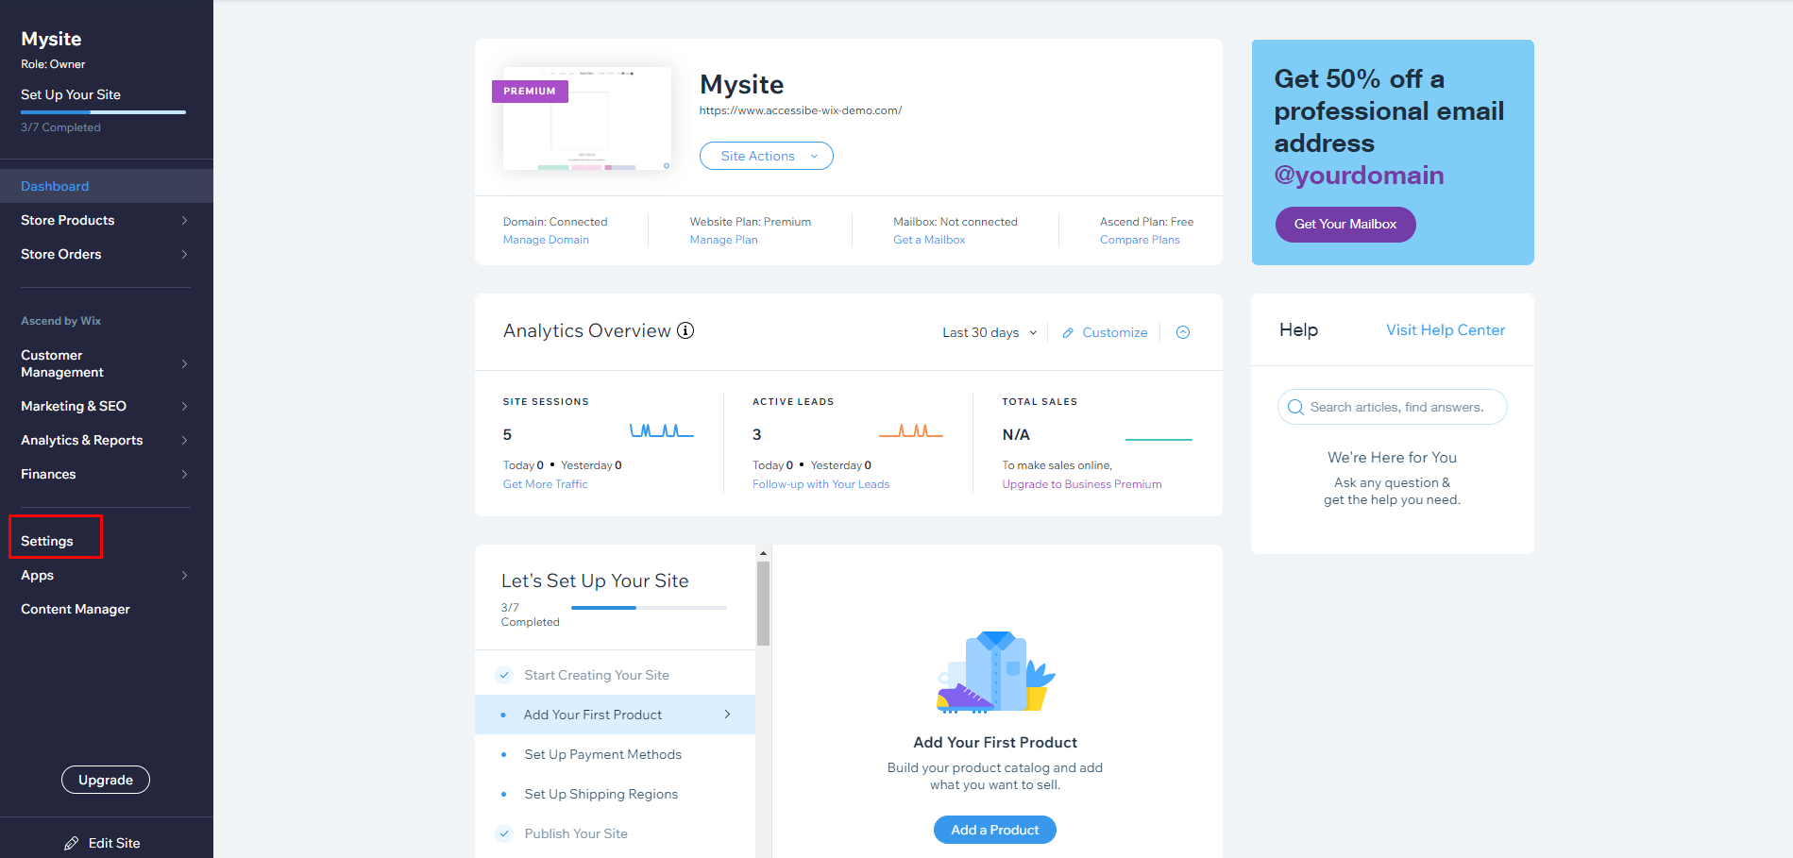Click the Analytics Overview info icon

(685, 330)
